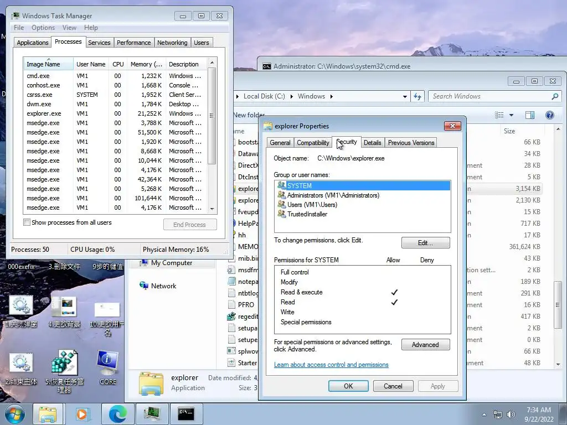Click the Explorer help question mark icon
567x425 pixels.
click(x=549, y=115)
